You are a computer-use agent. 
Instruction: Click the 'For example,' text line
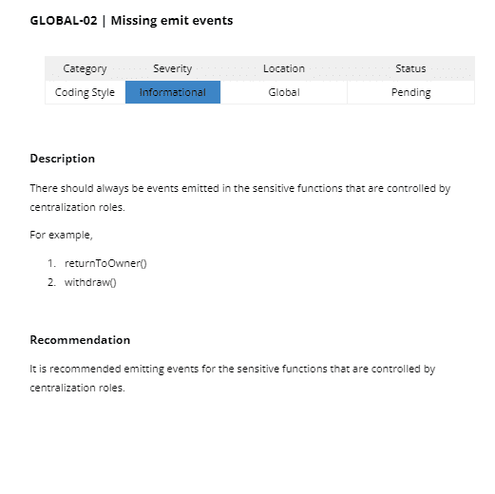point(61,235)
